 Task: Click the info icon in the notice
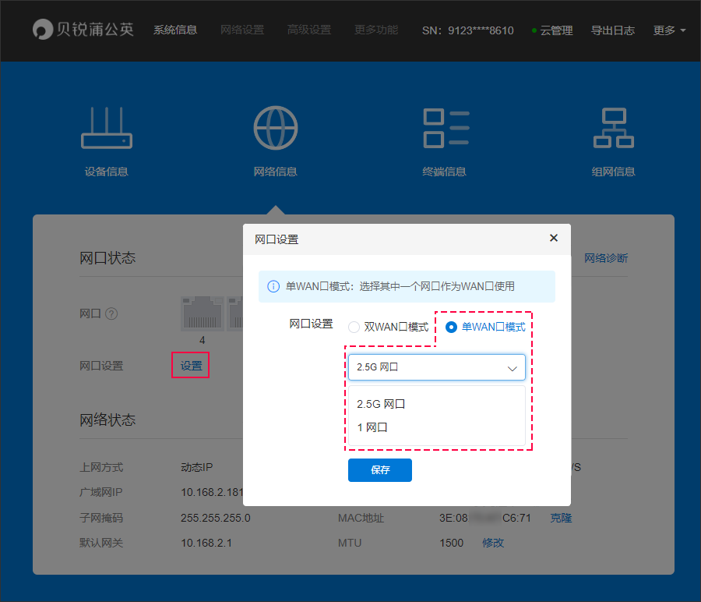pos(273,286)
